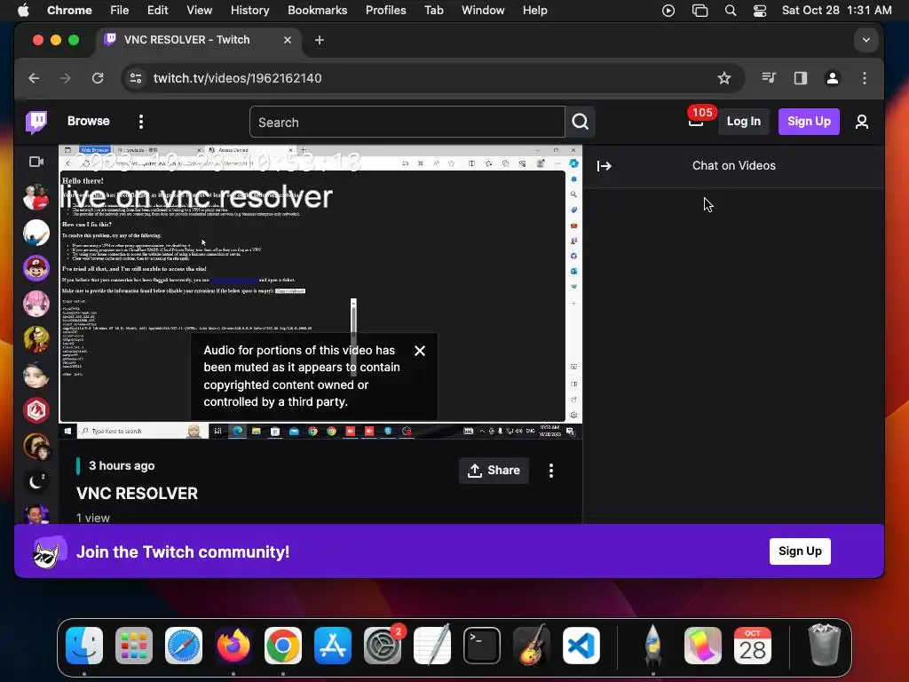Viewport: 909px width, 682px height.
Task: Open the Edit menu
Action: tap(157, 11)
